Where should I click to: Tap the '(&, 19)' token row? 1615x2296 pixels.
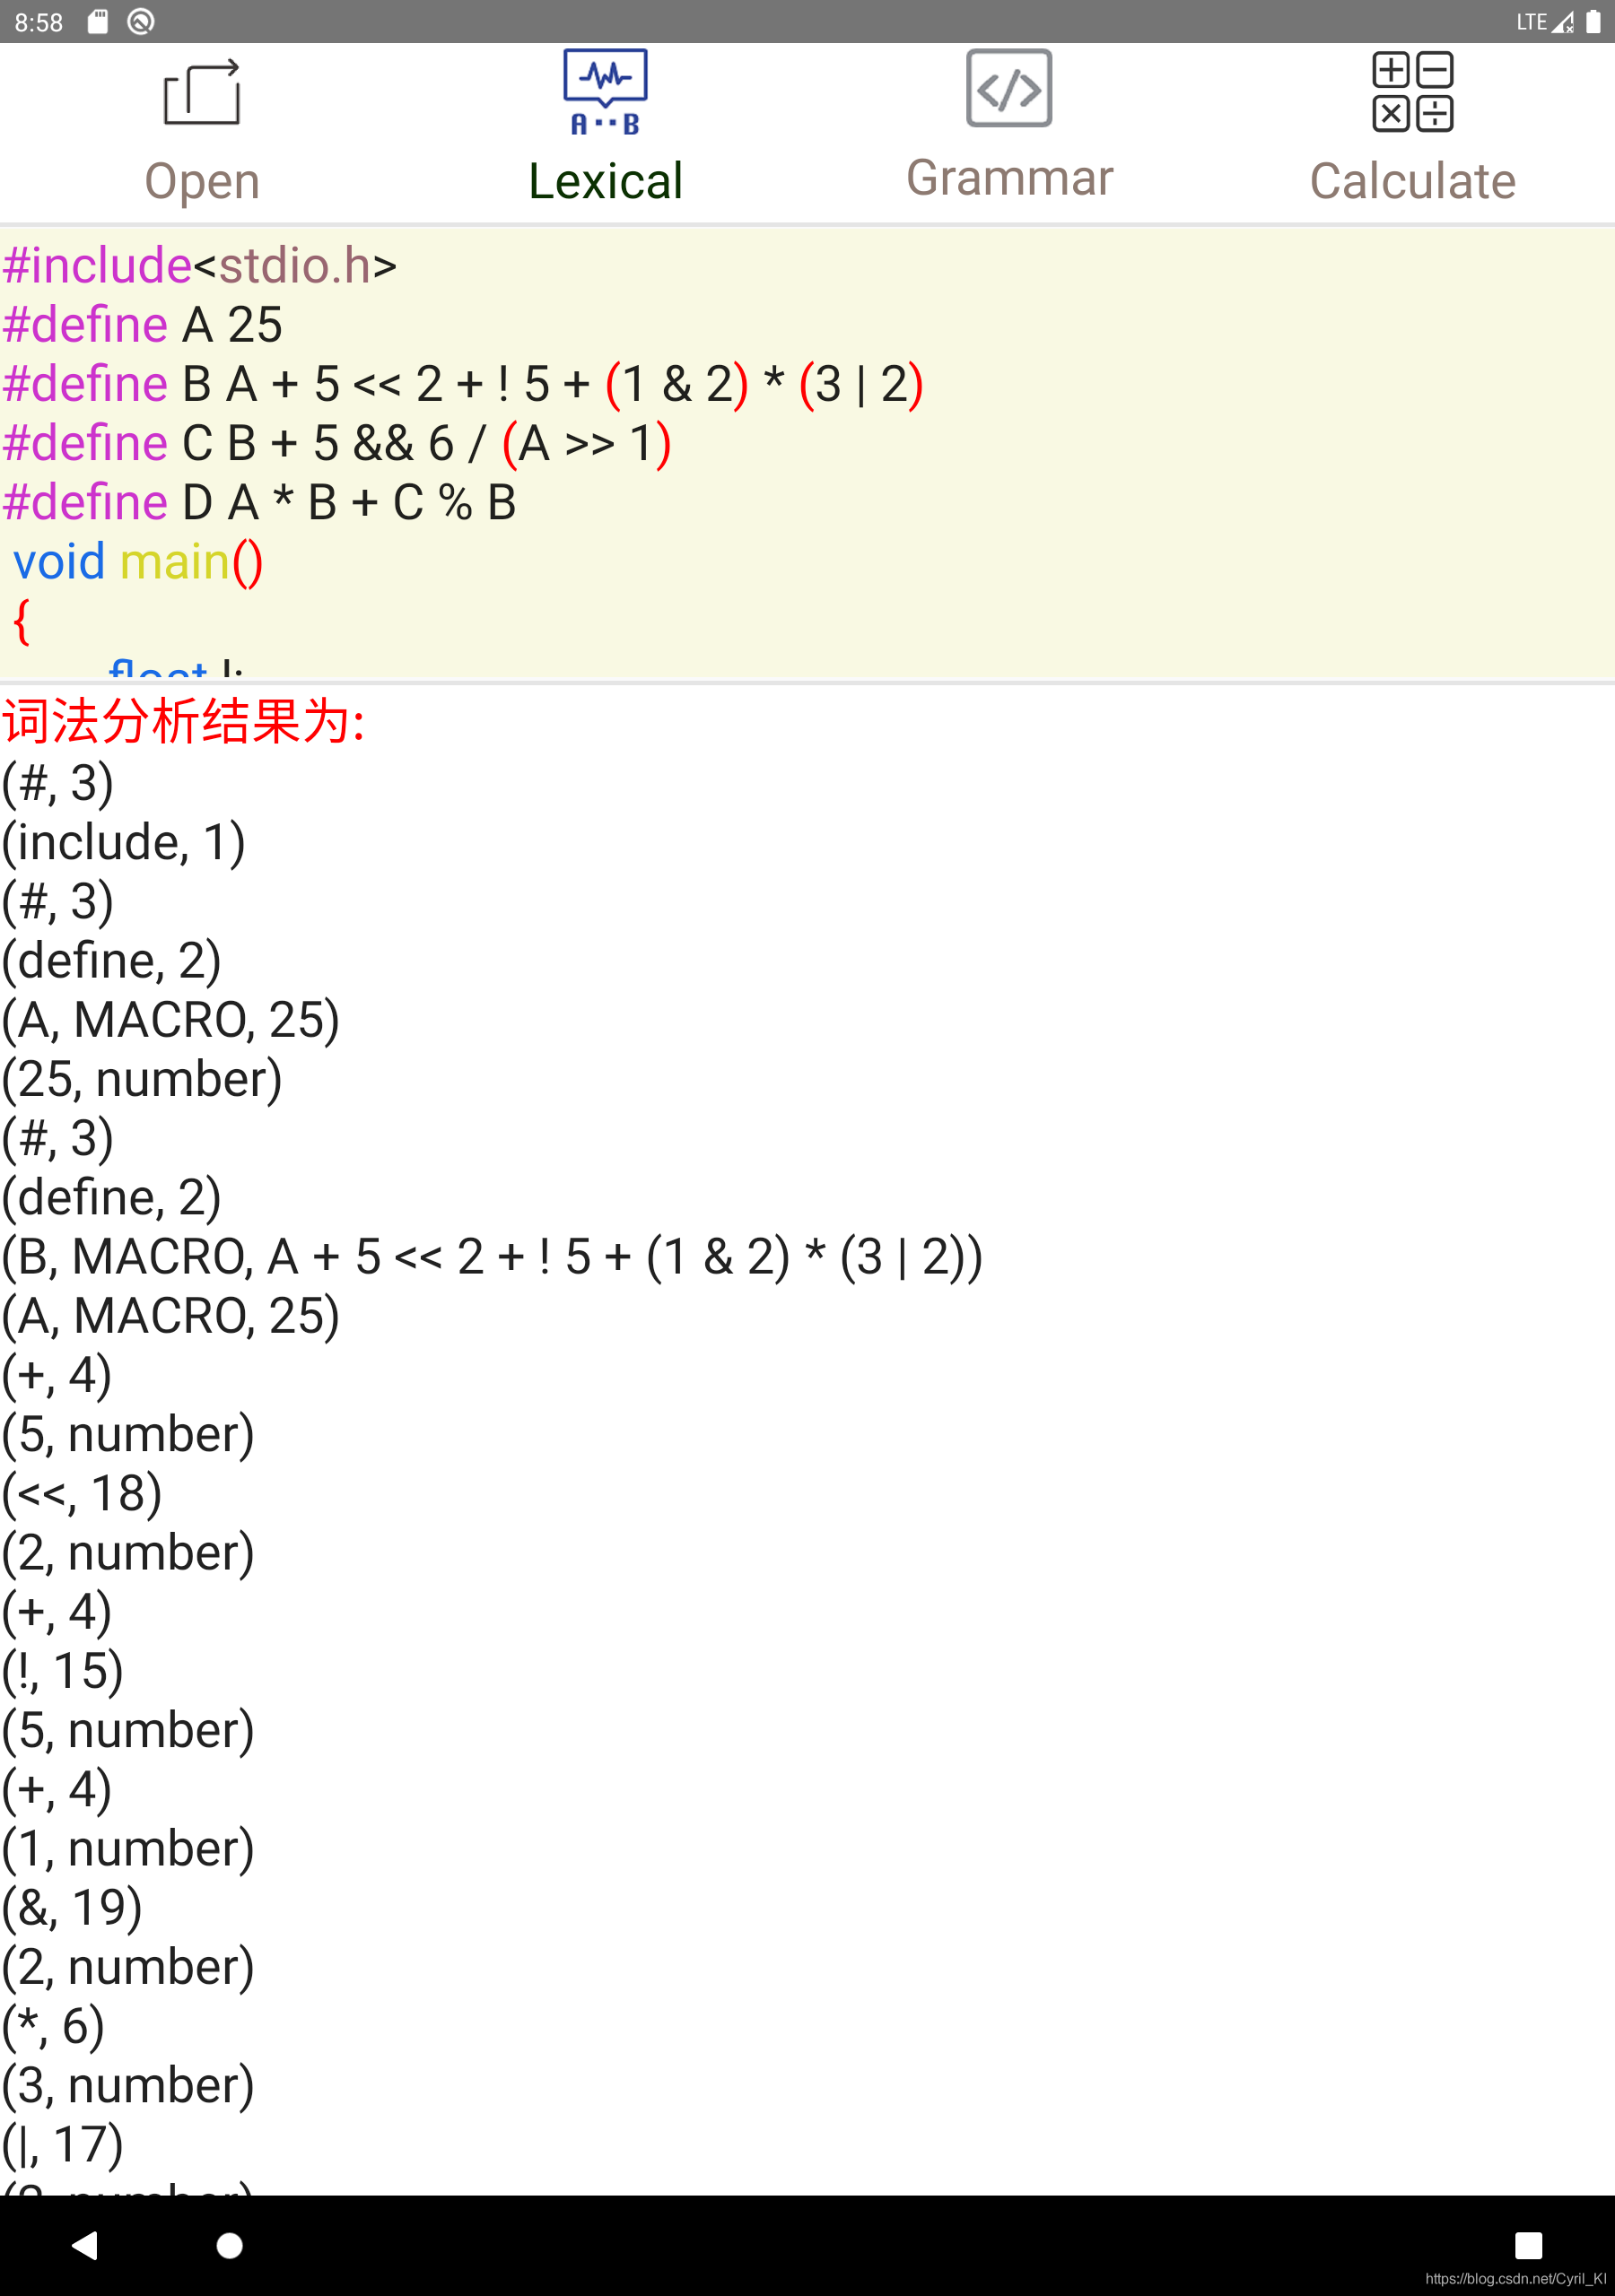pos(72,1908)
